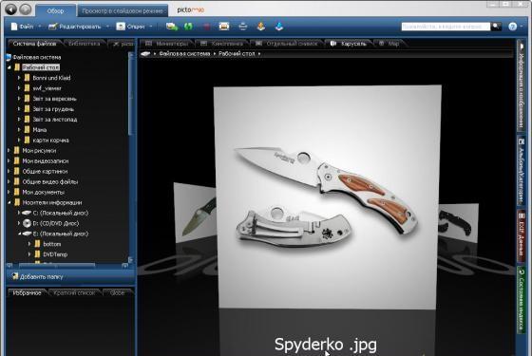Viewport: 532px width, 356px height.
Task: Select the Общие картинки folder
Action: pyautogui.click(x=45, y=171)
